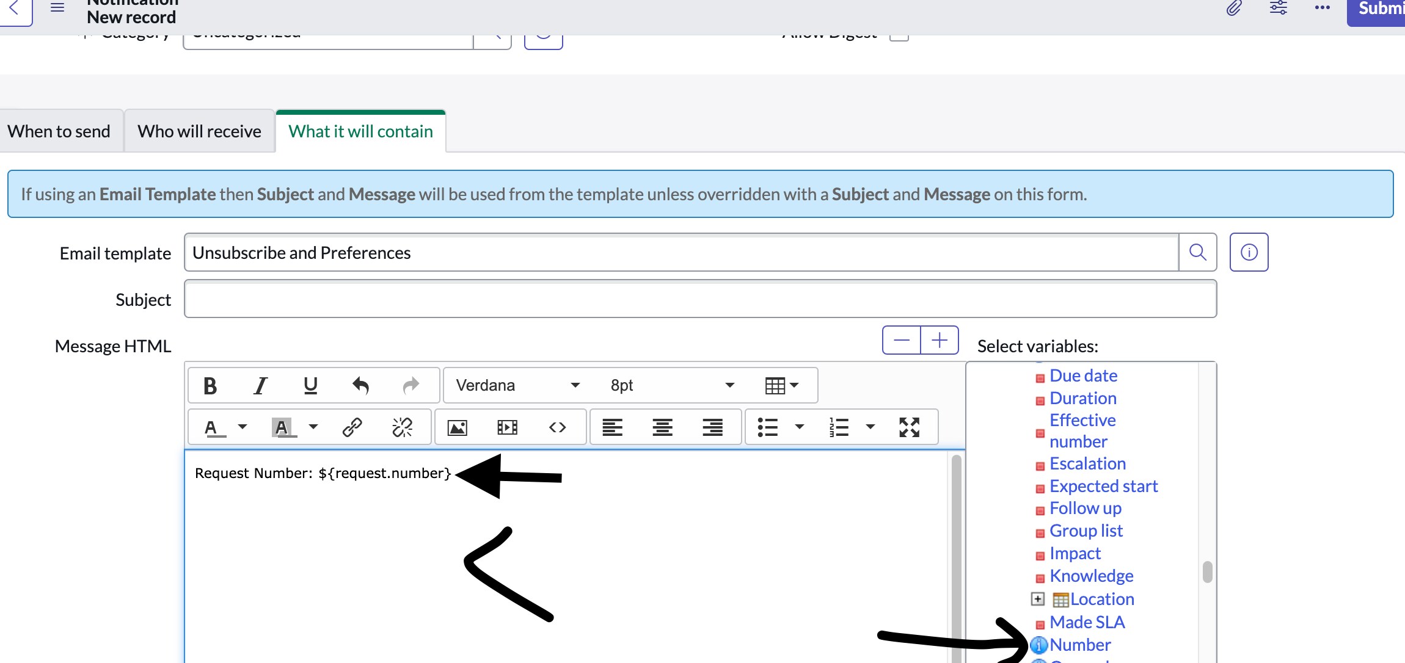Select the Due date variable
The height and width of the screenshot is (663, 1405).
tap(1083, 375)
